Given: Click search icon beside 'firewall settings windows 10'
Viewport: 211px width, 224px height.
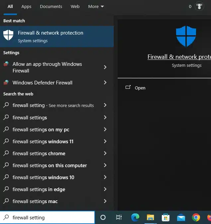Looking at the screenshot, I should pos(6,177).
